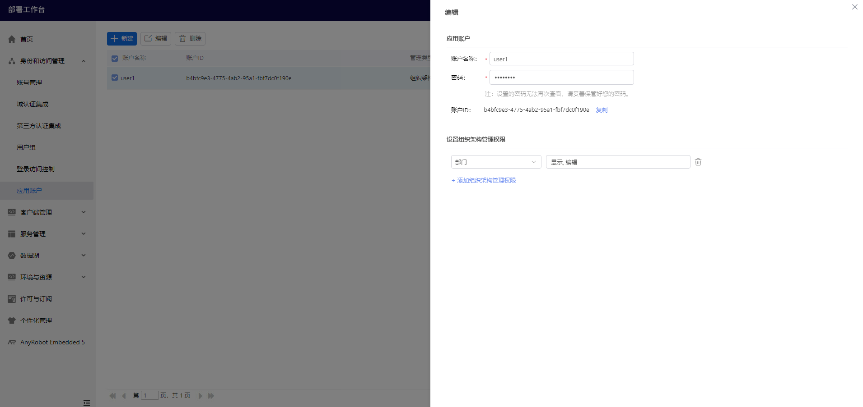Open AnyRobot Embedded 5 menu item
Image resolution: width=863 pixels, height=407 pixels.
pyautogui.click(x=52, y=342)
